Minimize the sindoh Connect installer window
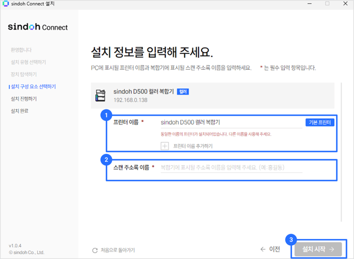 pos(310,4)
